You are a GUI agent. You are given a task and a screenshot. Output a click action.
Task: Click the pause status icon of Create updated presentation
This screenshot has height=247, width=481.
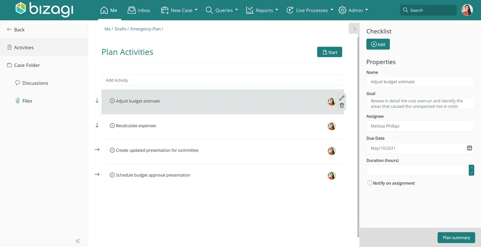(112, 150)
